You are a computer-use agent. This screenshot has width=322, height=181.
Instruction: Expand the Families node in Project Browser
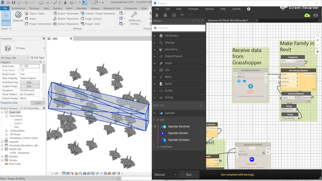point(2,157)
